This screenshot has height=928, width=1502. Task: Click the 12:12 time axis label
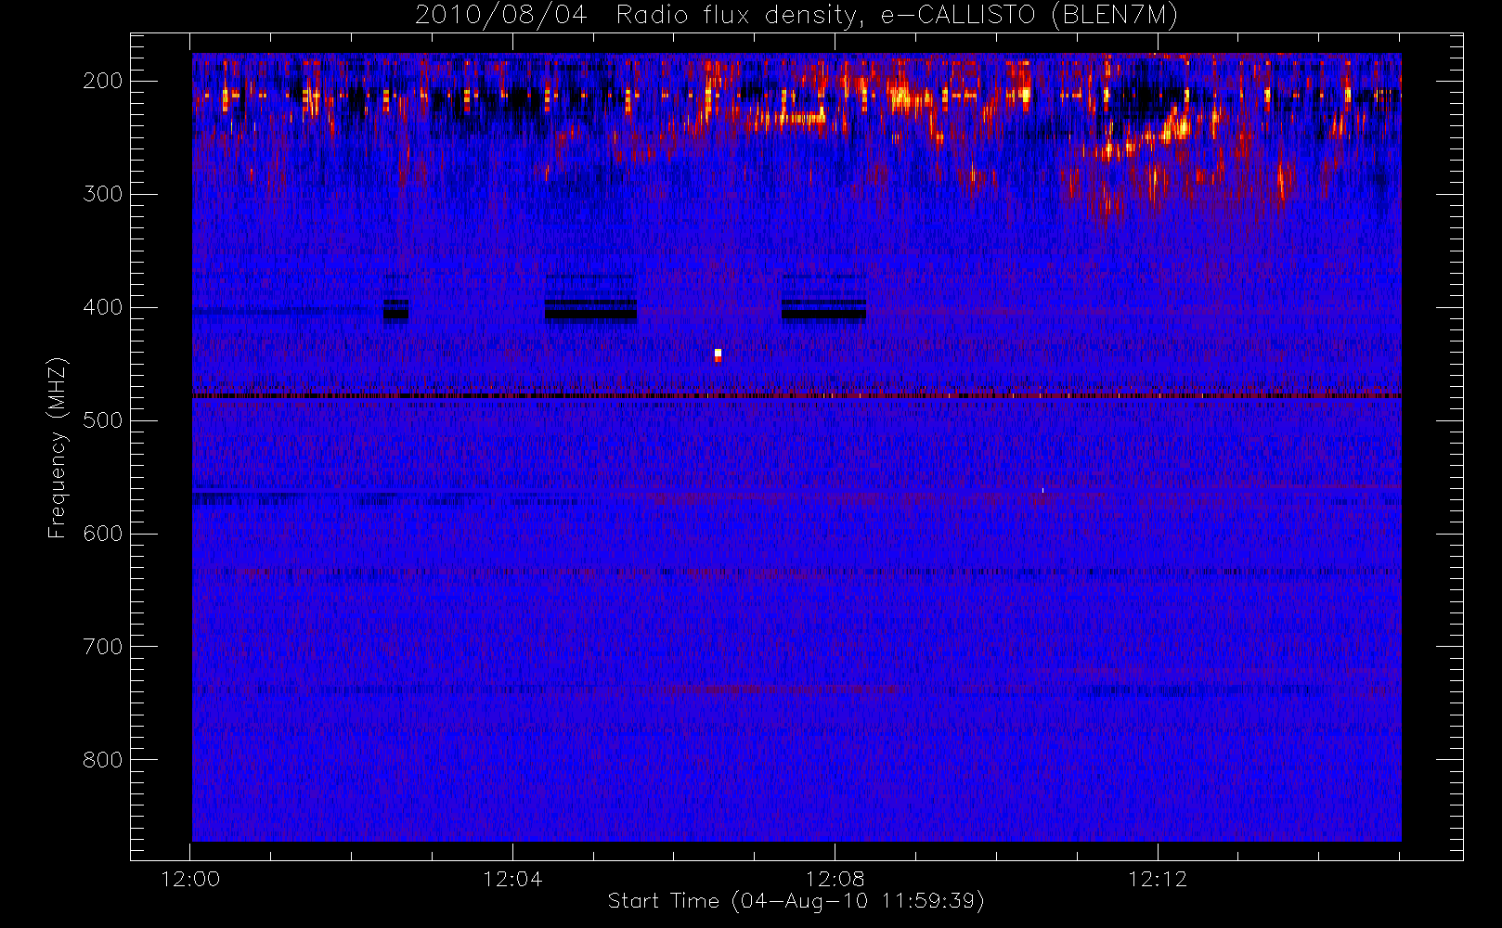(1158, 879)
